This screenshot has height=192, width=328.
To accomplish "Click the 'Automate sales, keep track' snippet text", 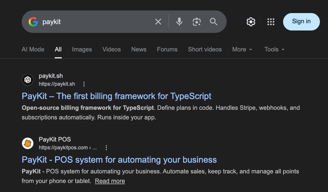I will 200,171.
